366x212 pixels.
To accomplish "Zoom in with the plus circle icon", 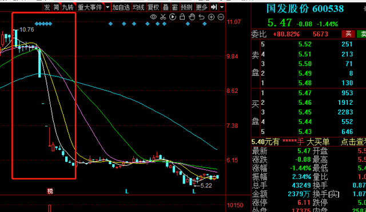I will pos(211,17).
